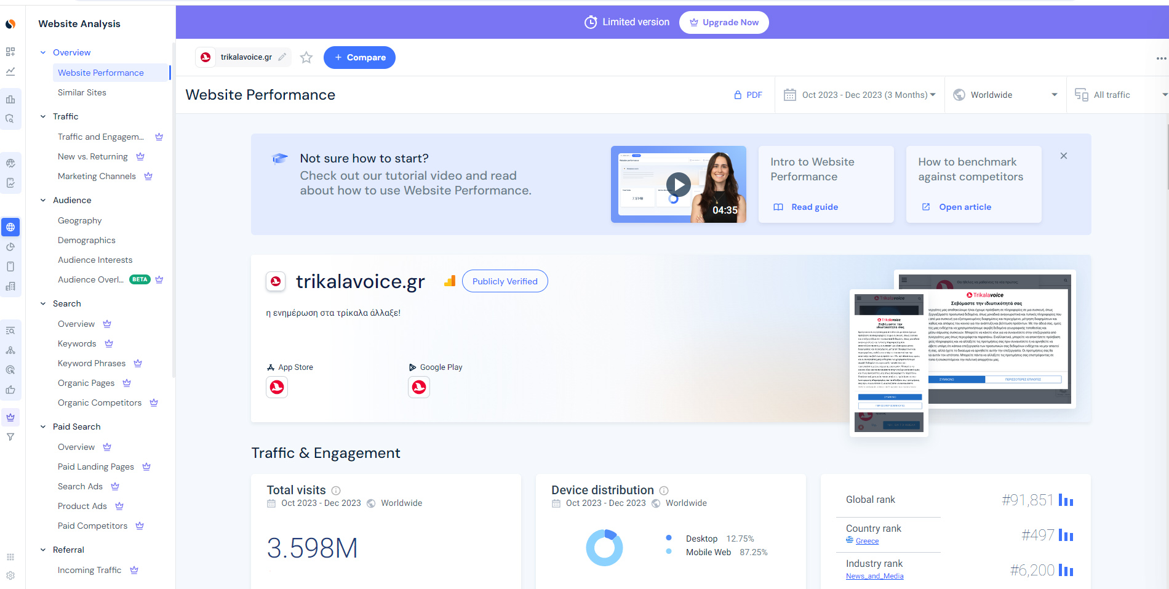Click the three-dot more options icon

point(1160,58)
